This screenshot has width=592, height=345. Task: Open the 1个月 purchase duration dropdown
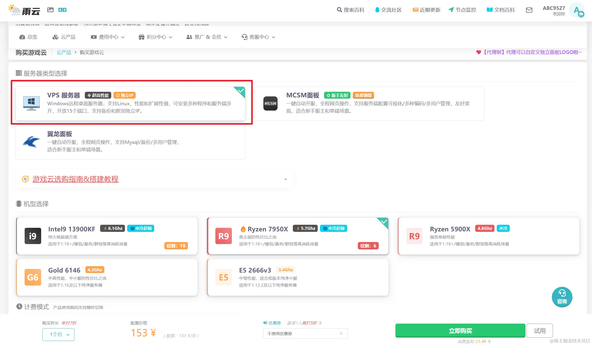click(58, 334)
